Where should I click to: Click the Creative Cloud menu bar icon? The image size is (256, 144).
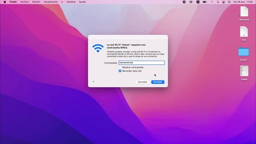click(191, 2)
